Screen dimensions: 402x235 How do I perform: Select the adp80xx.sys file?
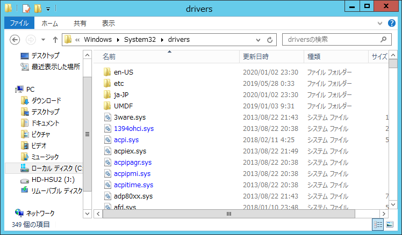133,196
